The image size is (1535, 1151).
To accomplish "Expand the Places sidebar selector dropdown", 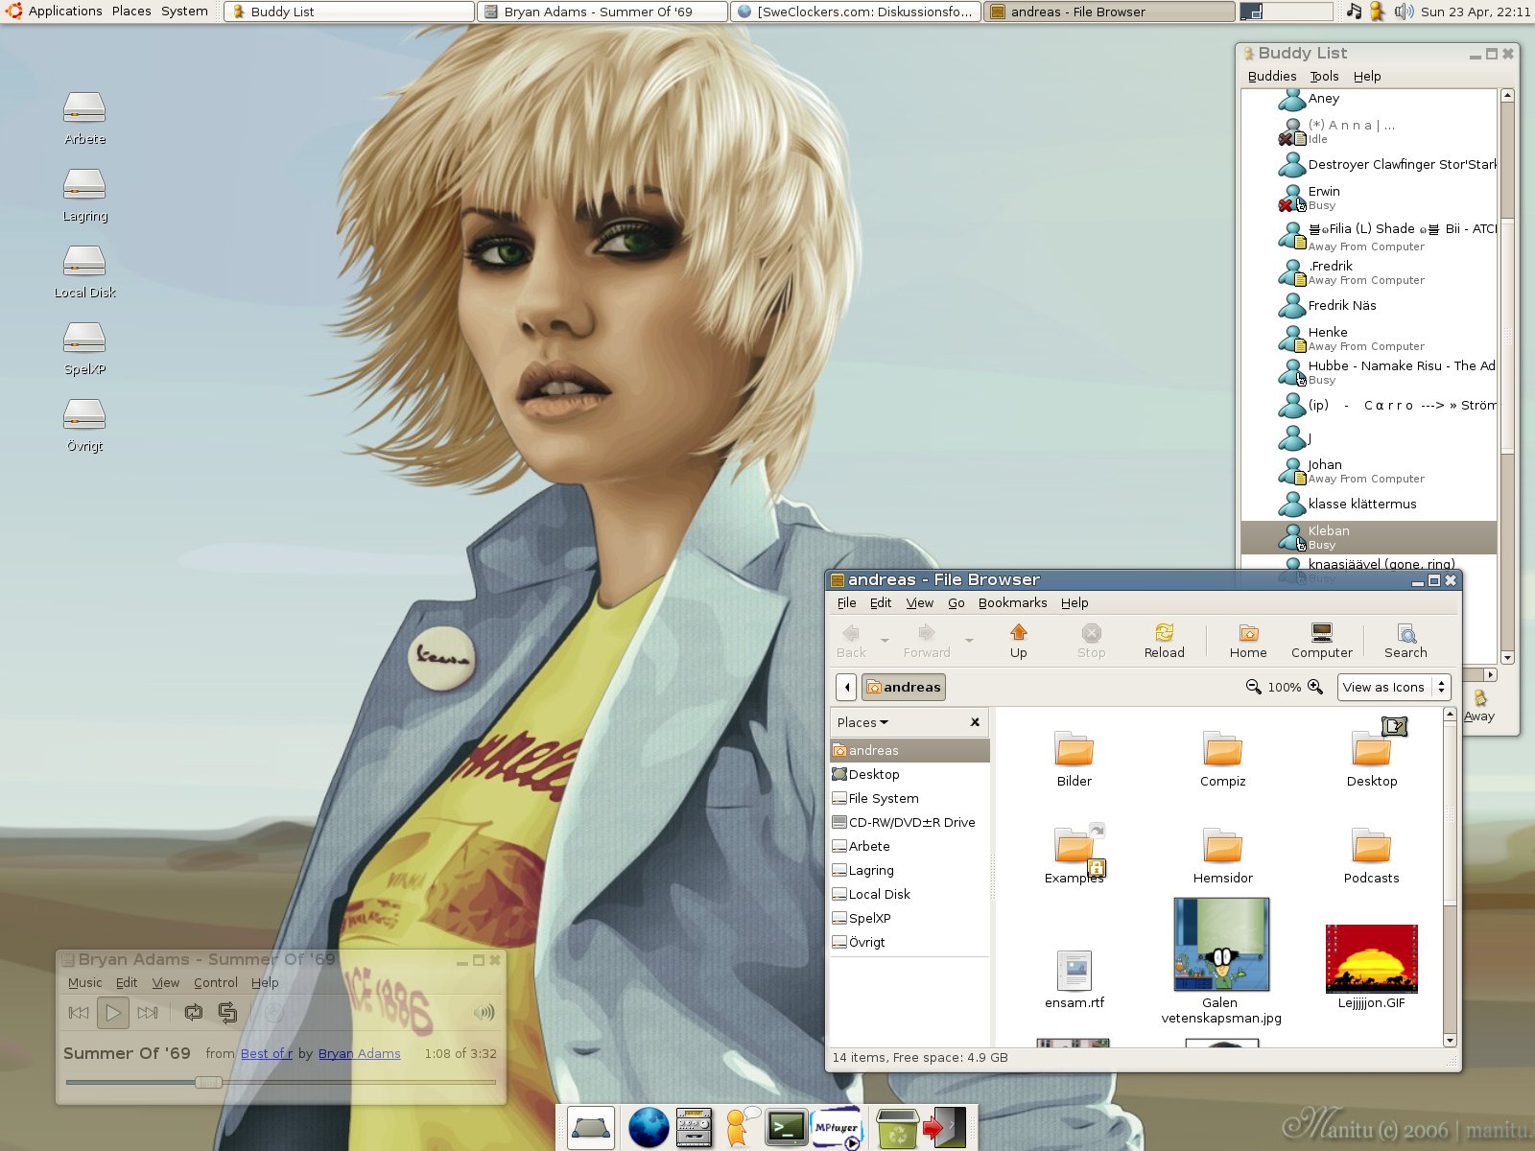I will [862, 722].
